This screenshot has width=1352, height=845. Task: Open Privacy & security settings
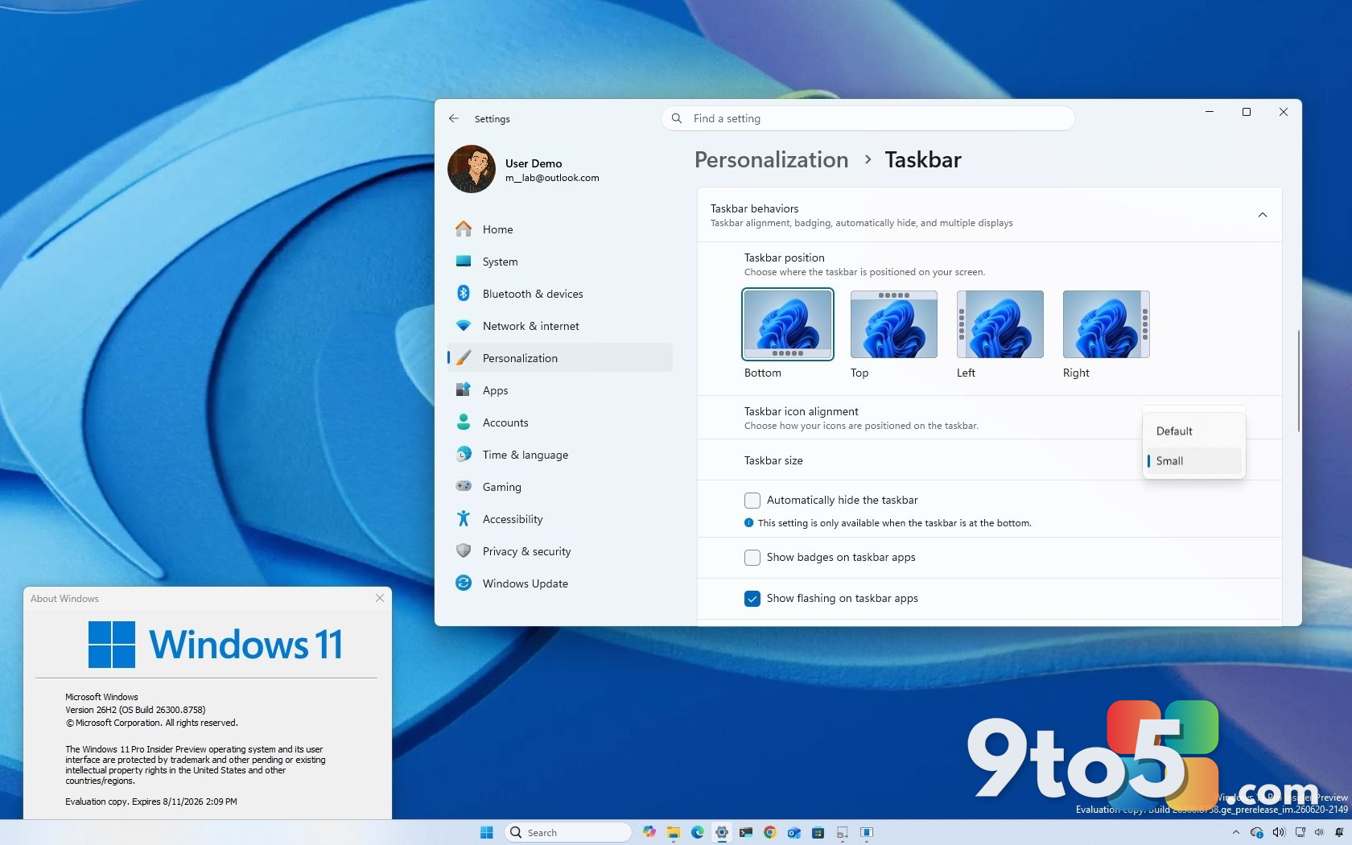pyautogui.click(x=559, y=551)
